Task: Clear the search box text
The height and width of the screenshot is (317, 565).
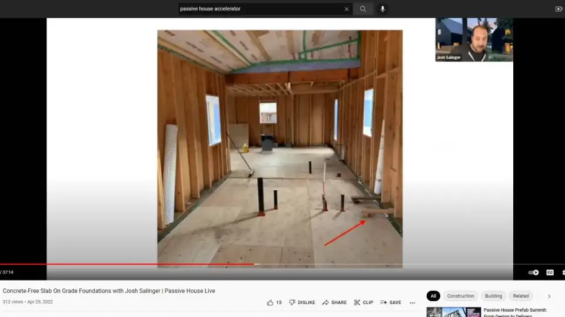Action: click(347, 9)
